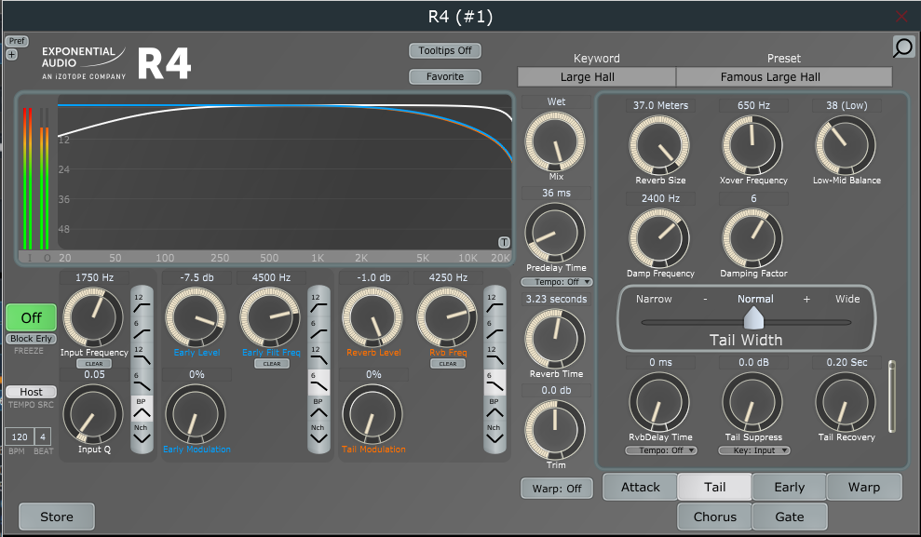Screen dimensions: 921x537
Task: Click the Store button
Action: point(57,517)
